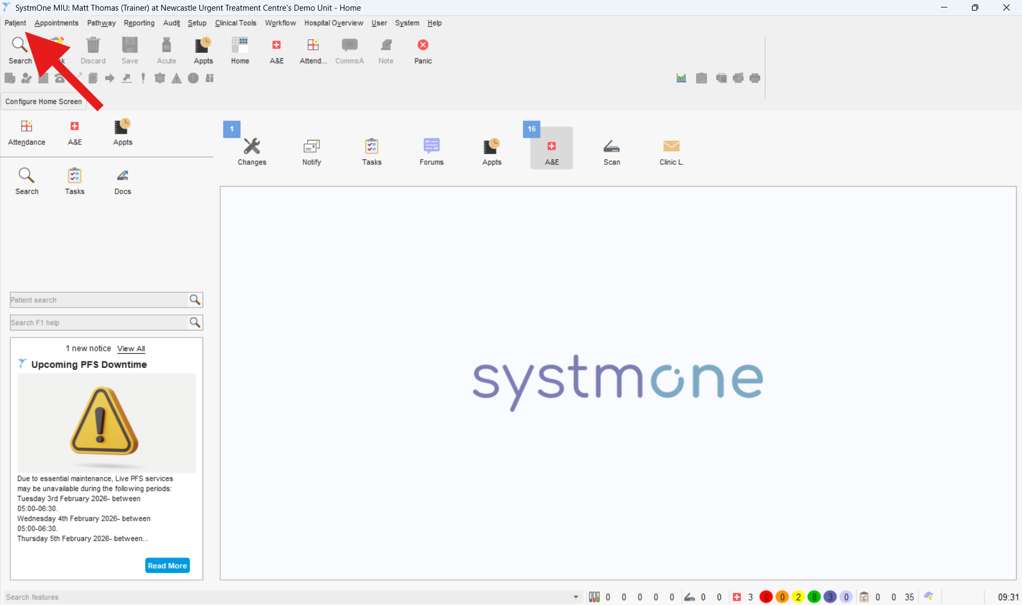This screenshot has width=1022, height=605.
Task: Click the Attendance icon in left panel
Action: (x=27, y=132)
